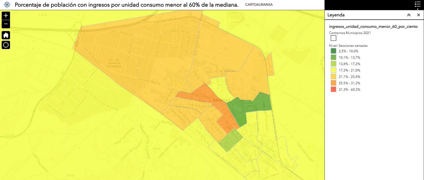Screen dimensions: 424x180
Task: Return to the default map extent (home)
Action: tap(6, 35)
